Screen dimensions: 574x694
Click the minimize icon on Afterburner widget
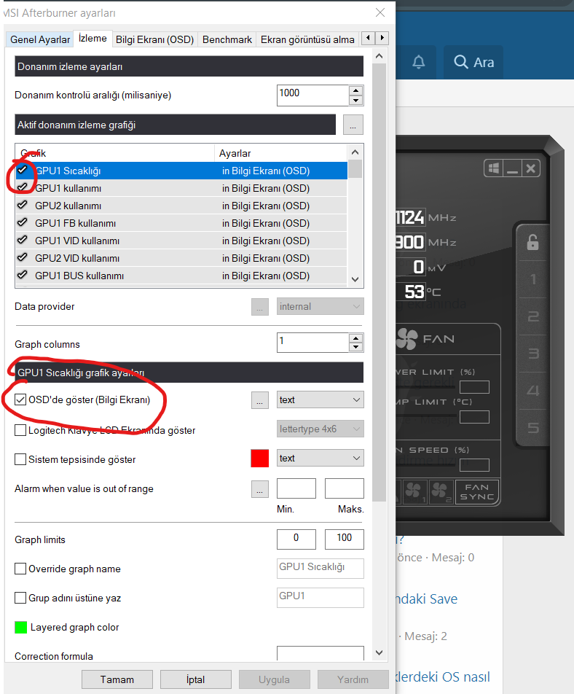(x=512, y=168)
